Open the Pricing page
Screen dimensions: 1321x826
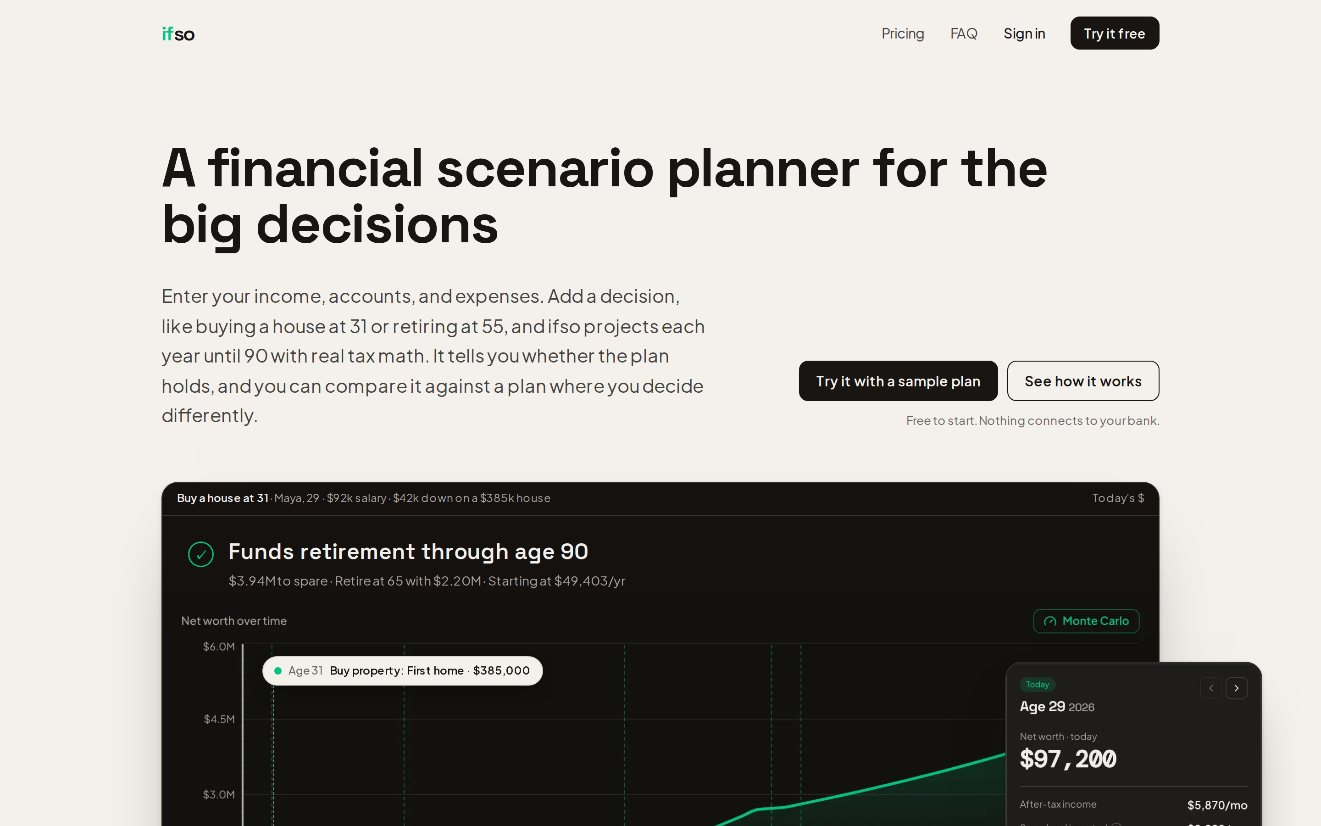pos(902,34)
